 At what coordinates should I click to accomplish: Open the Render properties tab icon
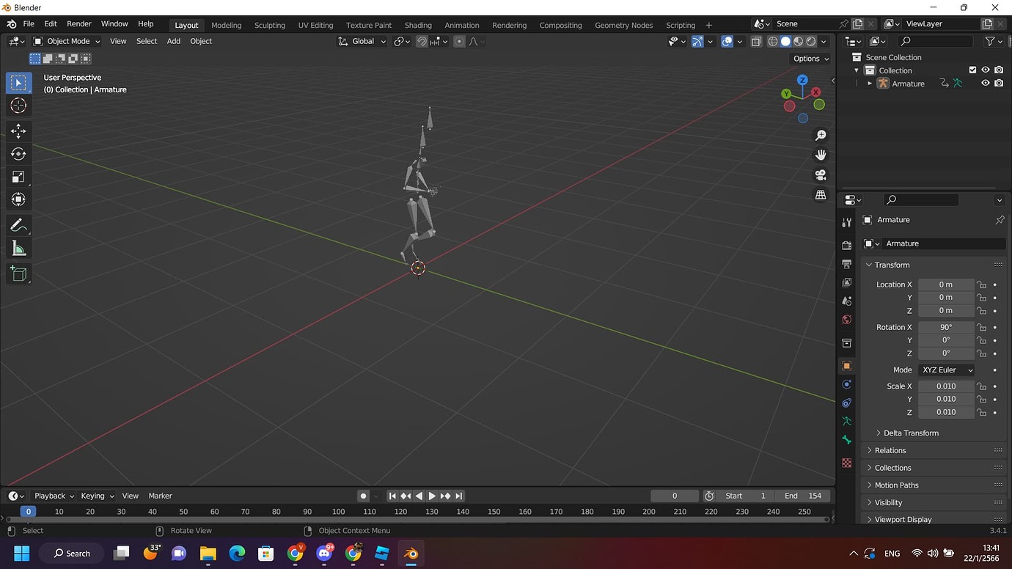click(847, 245)
